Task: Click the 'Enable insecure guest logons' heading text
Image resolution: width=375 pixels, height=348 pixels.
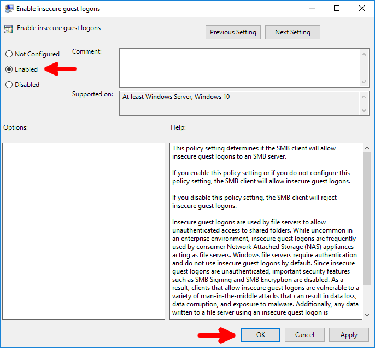Action: [58, 28]
